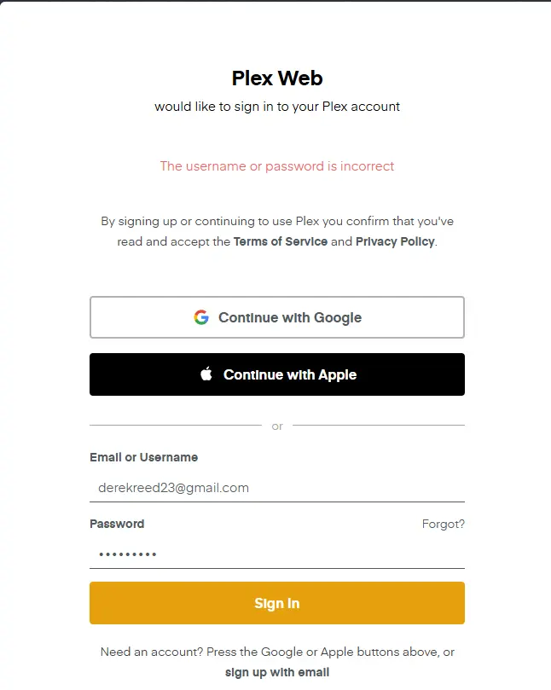Open the Forgot? password link

pyautogui.click(x=444, y=524)
